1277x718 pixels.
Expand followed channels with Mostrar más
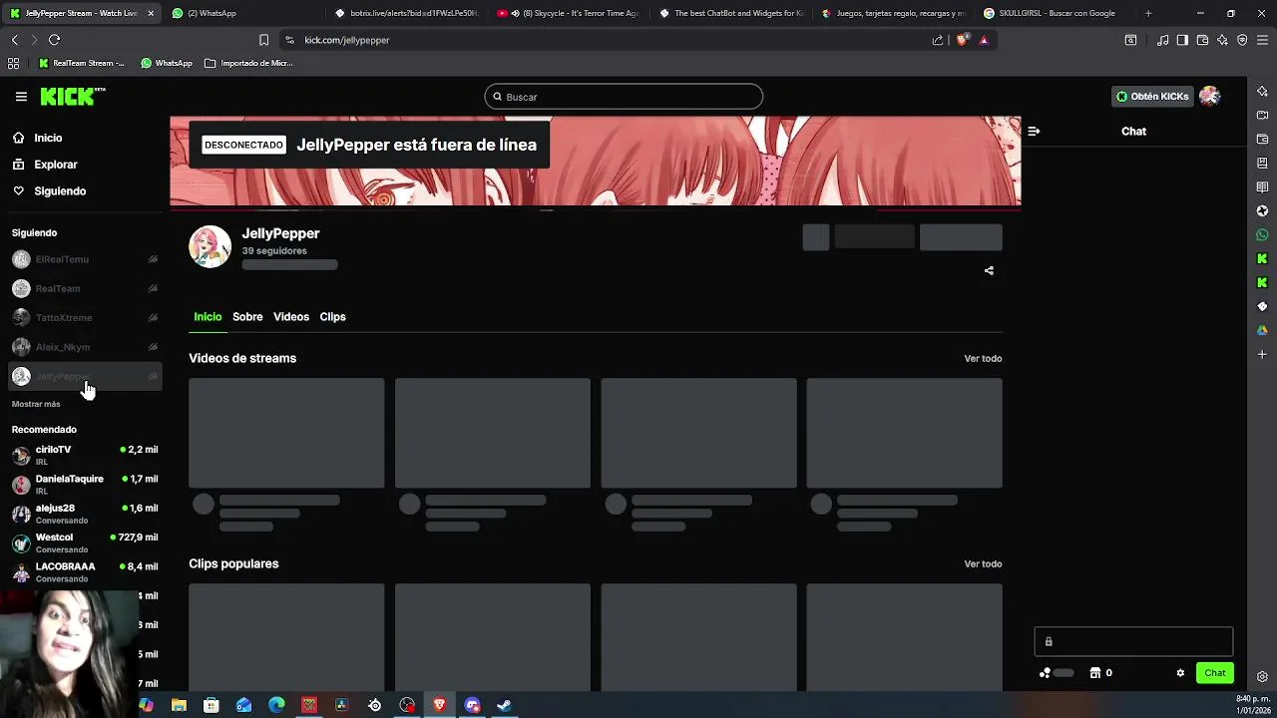pyautogui.click(x=36, y=404)
